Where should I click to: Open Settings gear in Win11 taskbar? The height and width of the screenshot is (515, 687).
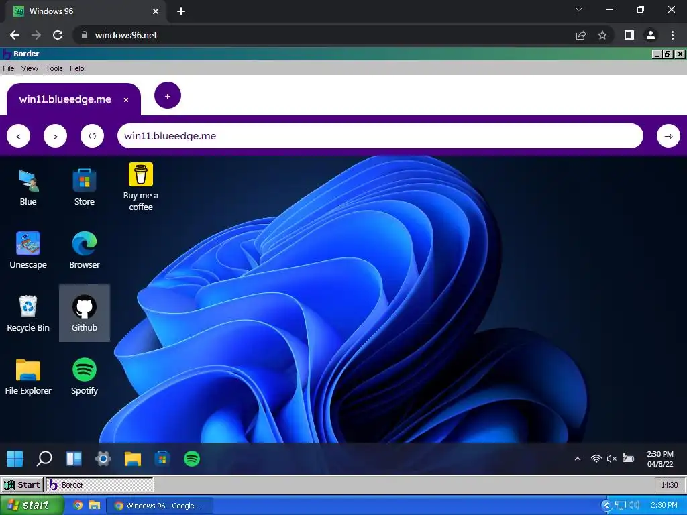(x=103, y=459)
